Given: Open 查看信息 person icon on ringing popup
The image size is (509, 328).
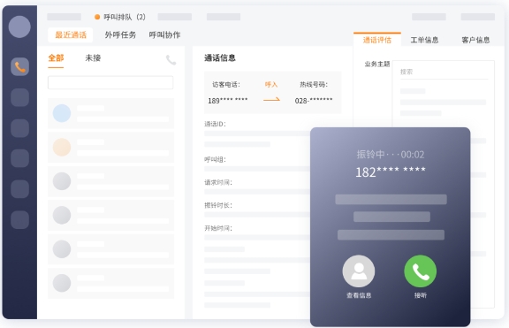Looking at the screenshot, I should (359, 271).
